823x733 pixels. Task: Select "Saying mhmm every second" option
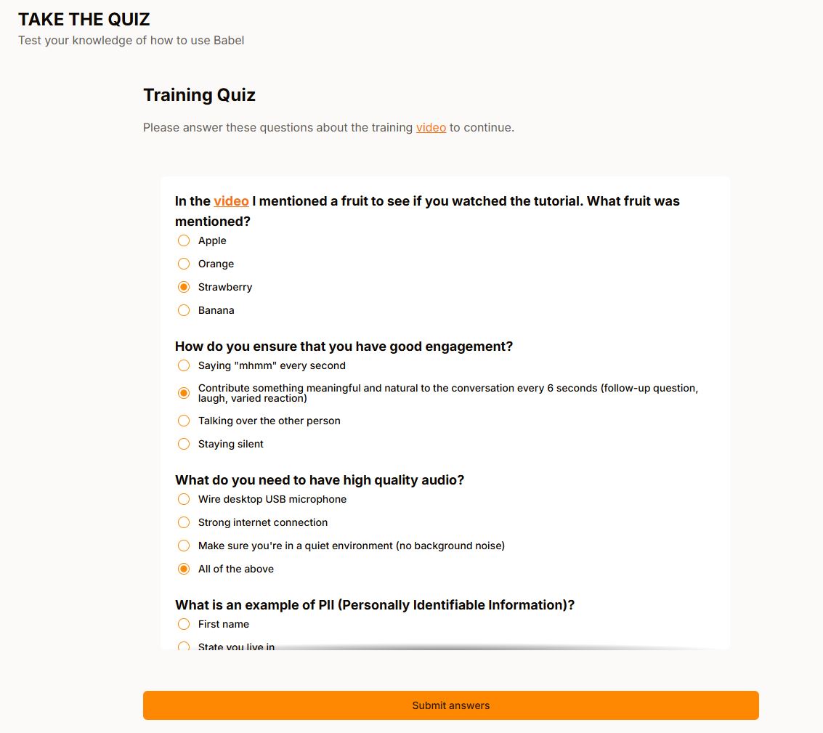coord(184,365)
